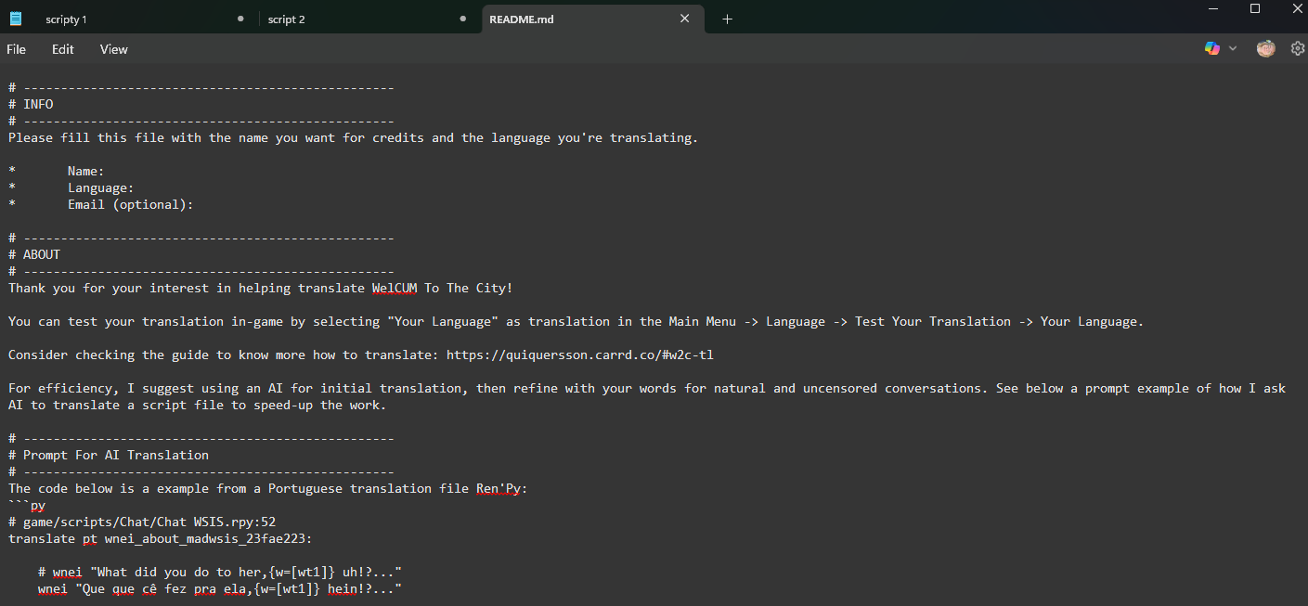Click the unsaved dot on scripty 1 tab
Image resolution: width=1308 pixels, height=606 pixels.
click(240, 19)
